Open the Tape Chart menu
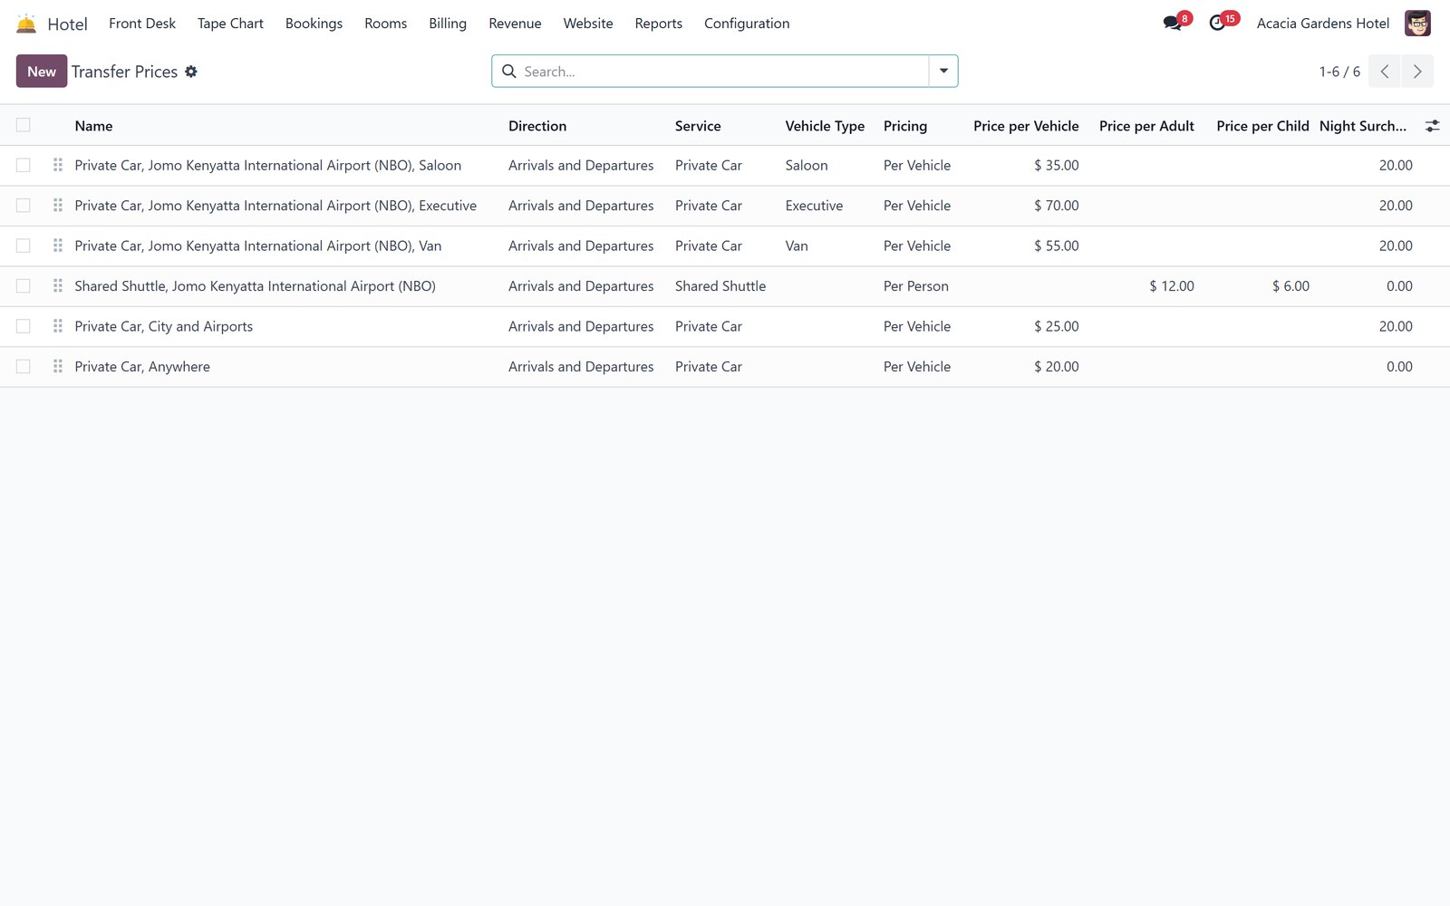The width and height of the screenshot is (1450, 906). click(230, 24)
